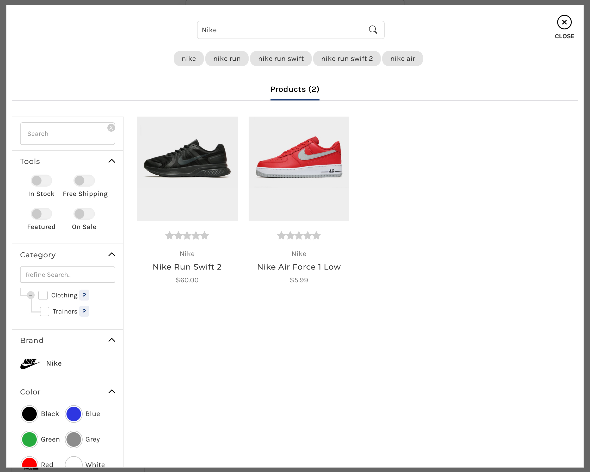Screen dimensions: 590x472
Task: Close the search overlay with X icon
Action: pos(564,22)
